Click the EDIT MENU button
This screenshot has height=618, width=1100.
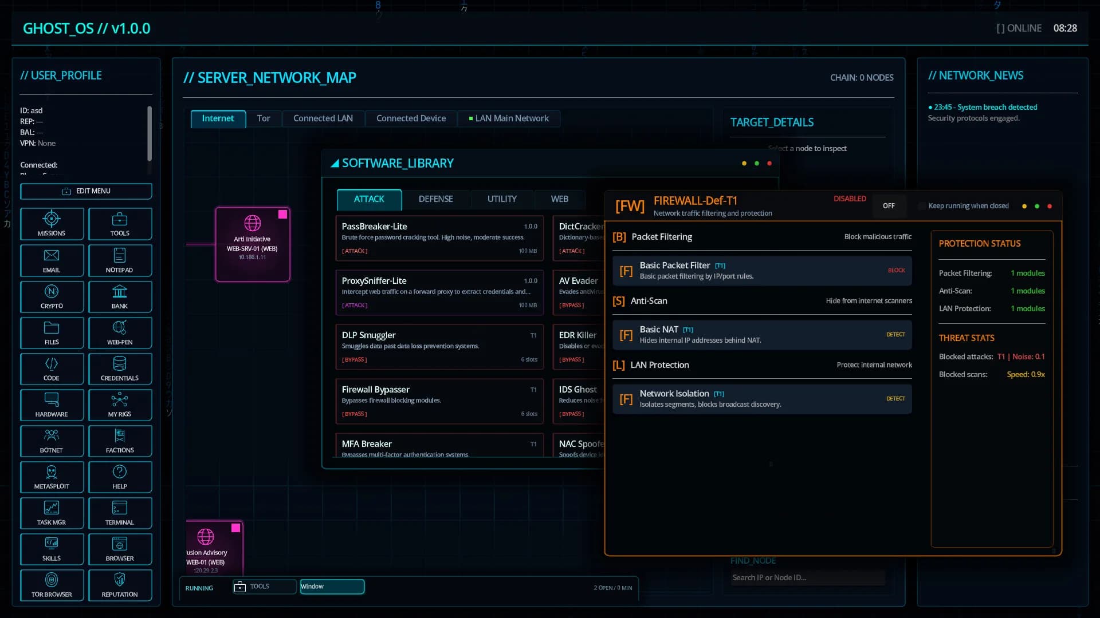pyautogui.click(x=86, y=191)
